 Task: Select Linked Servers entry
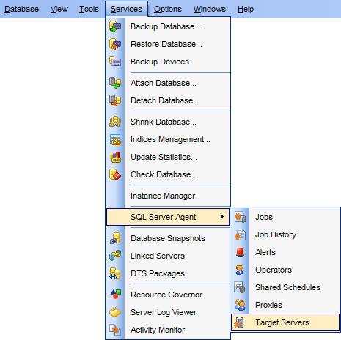pos(168,256)
